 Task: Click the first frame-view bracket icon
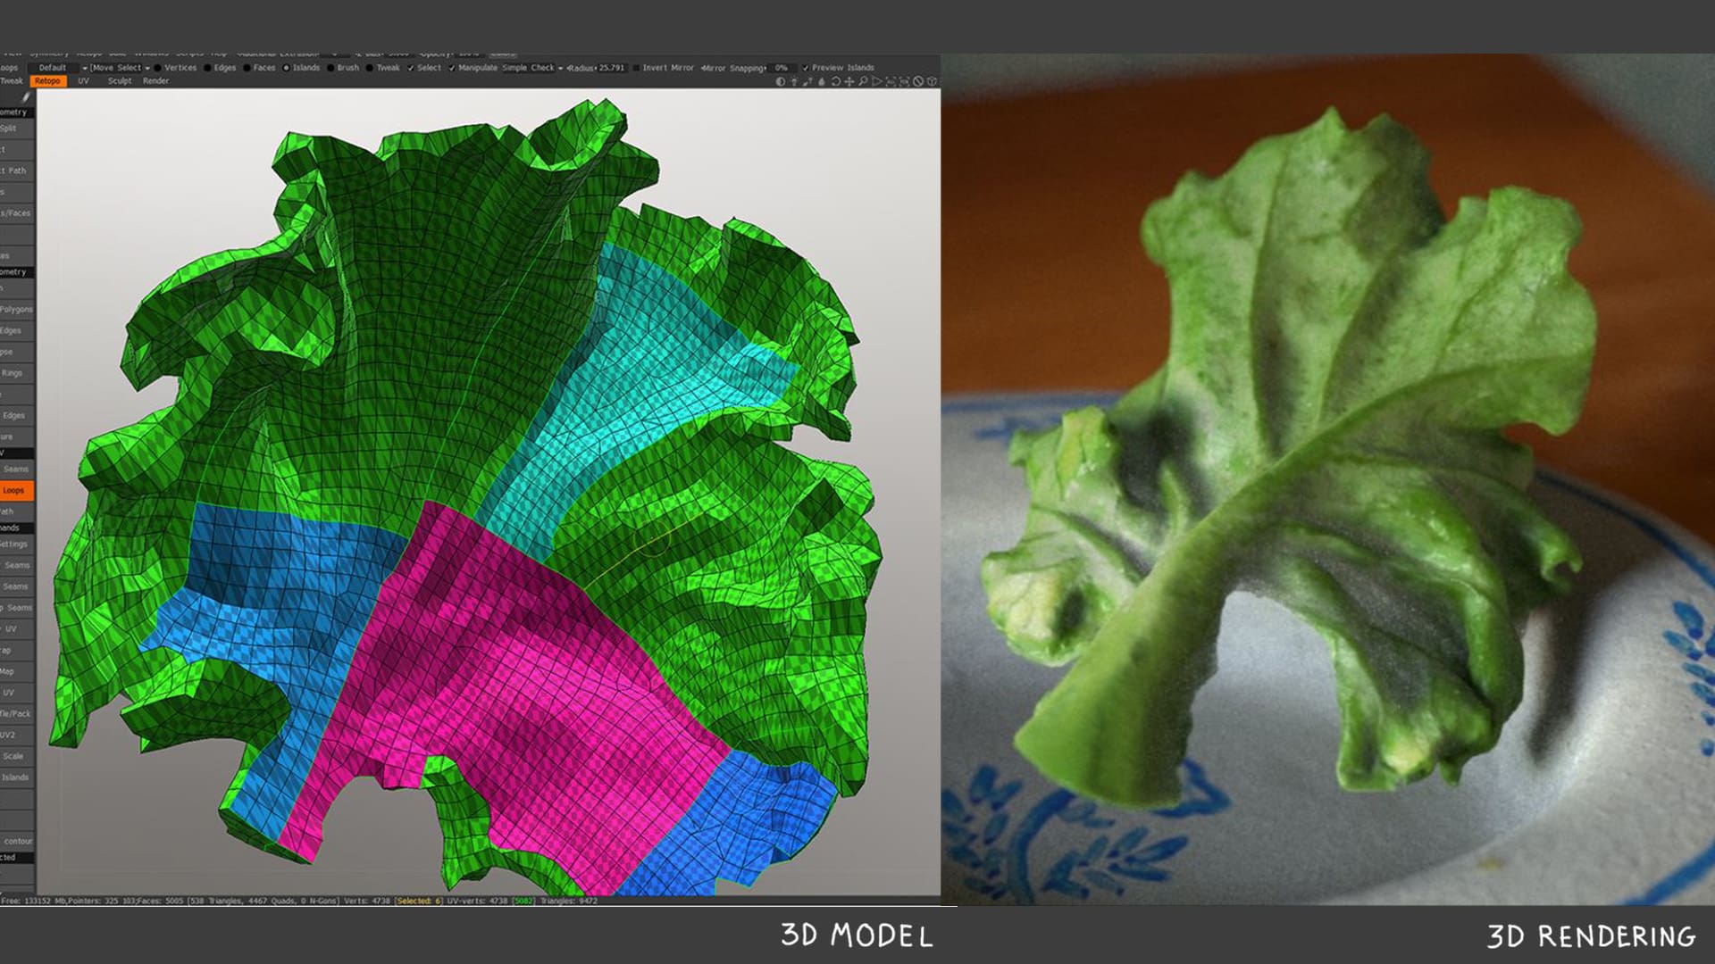coord(891,81)
